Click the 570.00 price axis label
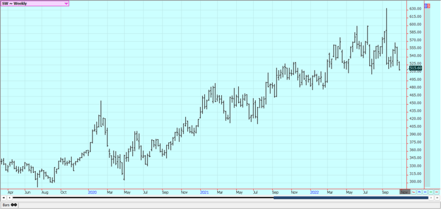441x209 pixels. pos(416,40)
